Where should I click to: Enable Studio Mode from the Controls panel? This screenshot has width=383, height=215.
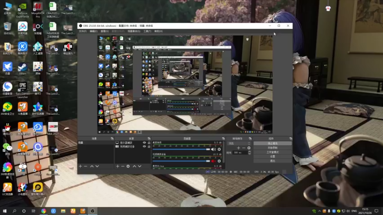[272, 152]
